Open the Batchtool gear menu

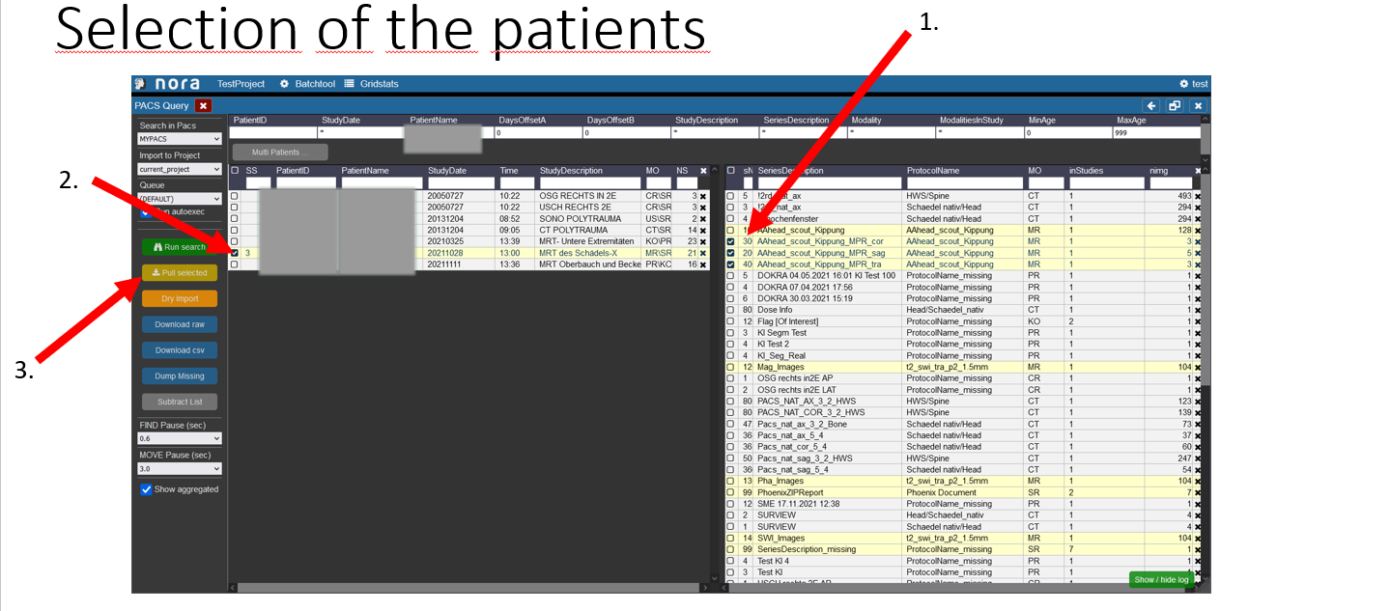(307, 84)
